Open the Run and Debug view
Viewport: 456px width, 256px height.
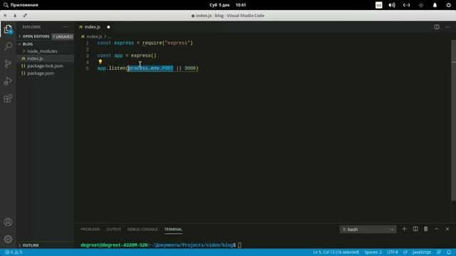coord(8,81)
